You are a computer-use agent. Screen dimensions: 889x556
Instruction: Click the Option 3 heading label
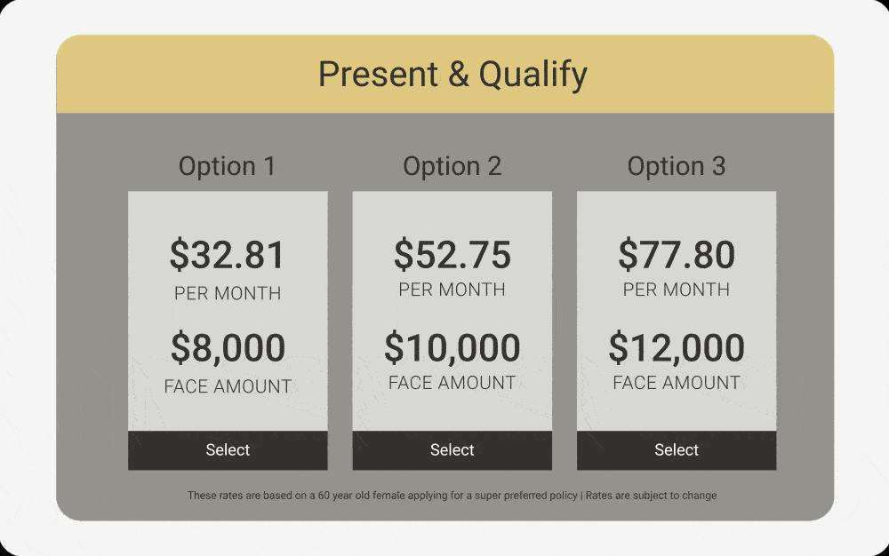tap(677, 166)
